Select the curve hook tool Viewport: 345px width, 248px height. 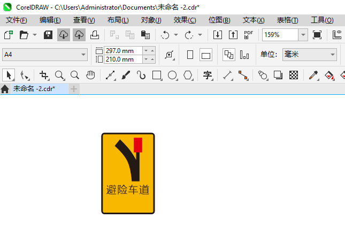[141, 76]
